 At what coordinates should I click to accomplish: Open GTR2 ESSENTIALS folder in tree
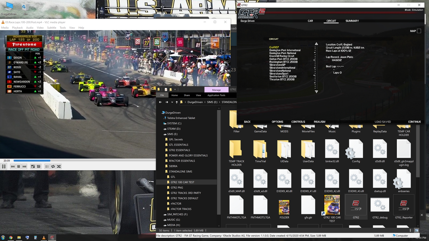pyautogui.click(x=179, y=150)
